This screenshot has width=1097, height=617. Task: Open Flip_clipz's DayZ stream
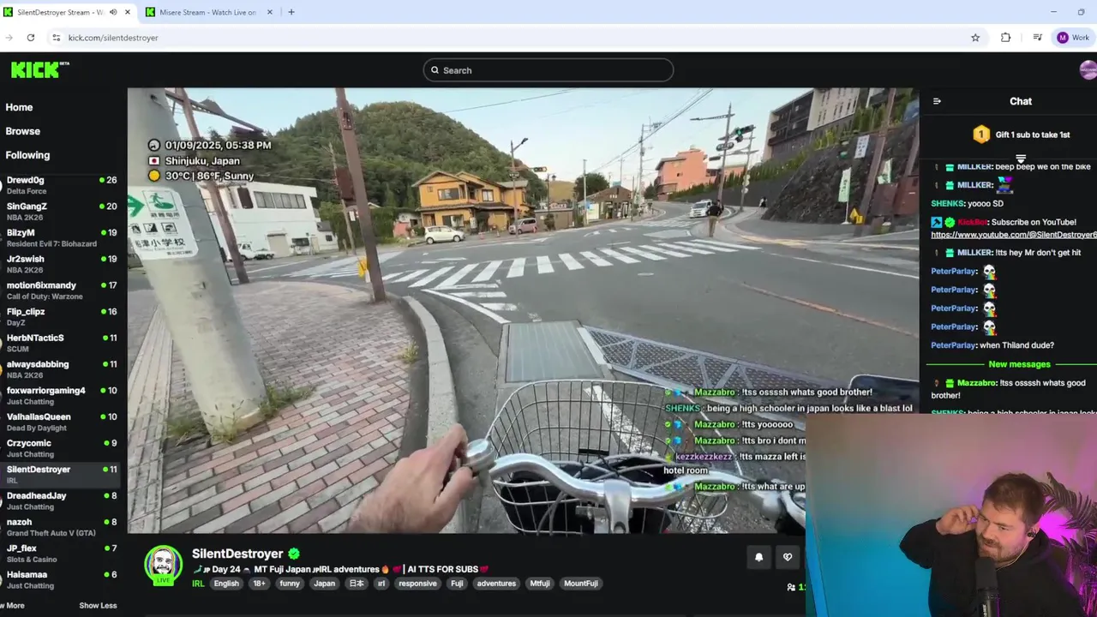pos(60,317)
